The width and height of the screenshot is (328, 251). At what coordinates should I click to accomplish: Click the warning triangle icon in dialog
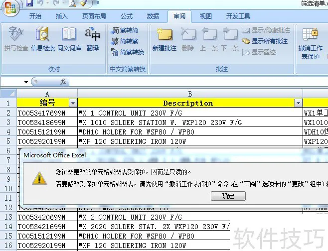click(39, 179)
